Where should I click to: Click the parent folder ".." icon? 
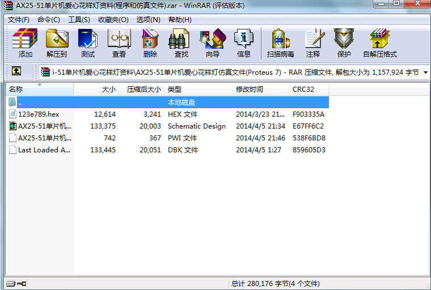pyautogui.click(x=12, y=102)
